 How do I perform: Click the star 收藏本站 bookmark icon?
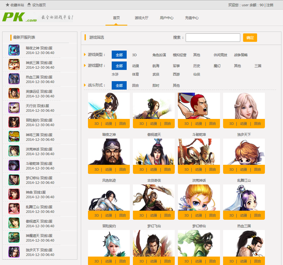point(7,5)
